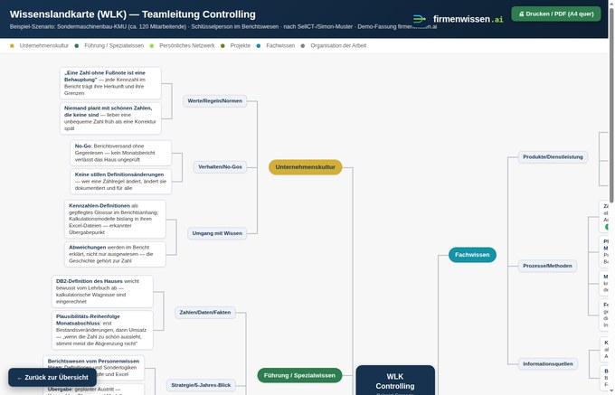
Task: Click the Projekte legend dot
Action: pyautogui.click(x=222, y=46)
